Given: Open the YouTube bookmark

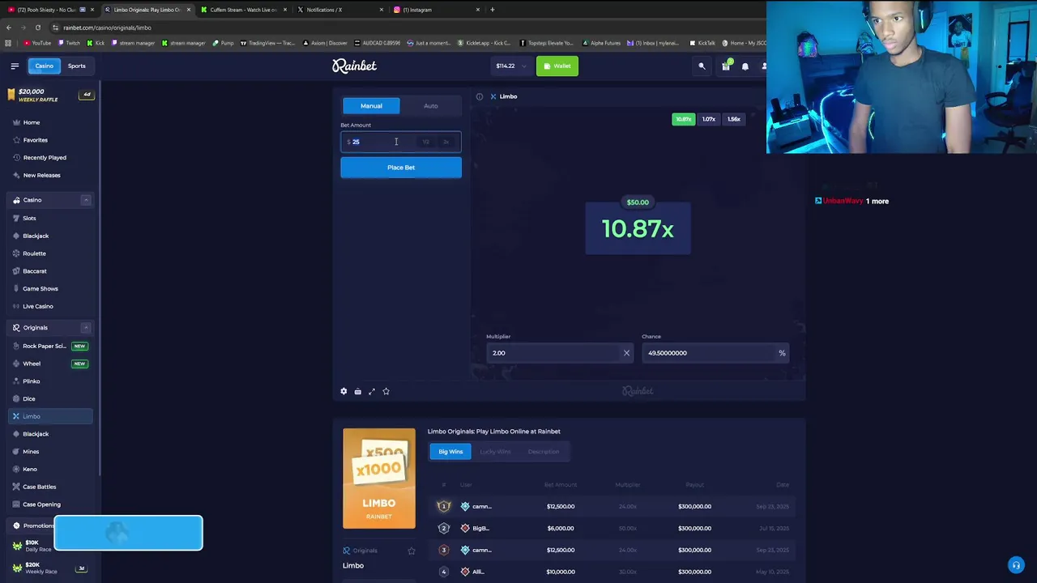Looking at the screenshot, I should tap(37, 43).
